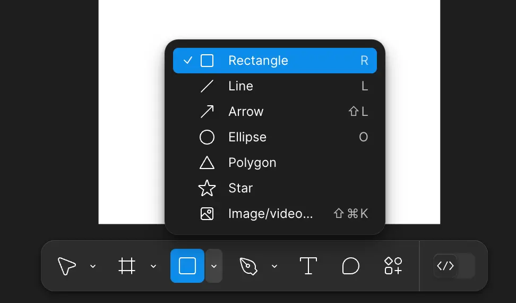Click the Ellipse circle icon in menu
This screenshot has width=516, height=303.
(207, 137)
